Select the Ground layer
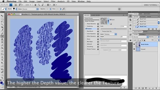 click(145, 49)
